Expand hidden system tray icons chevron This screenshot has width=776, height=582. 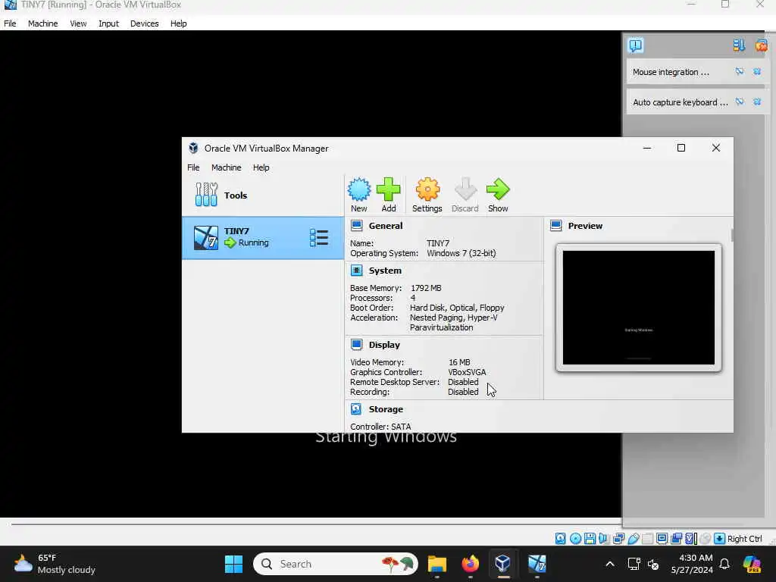610,564
